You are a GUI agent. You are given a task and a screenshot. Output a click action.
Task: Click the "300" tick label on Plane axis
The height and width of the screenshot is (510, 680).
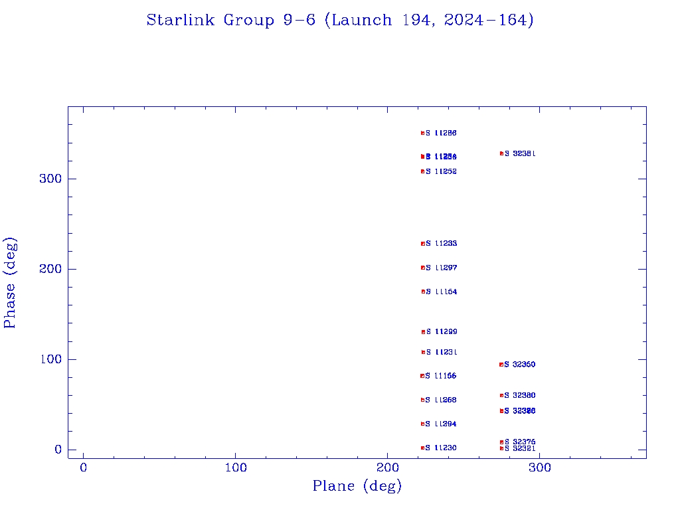(540, 467)
